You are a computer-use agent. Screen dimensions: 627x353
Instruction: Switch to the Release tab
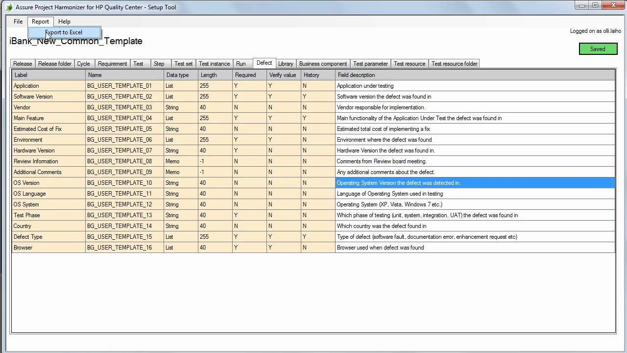coord(23,64)
